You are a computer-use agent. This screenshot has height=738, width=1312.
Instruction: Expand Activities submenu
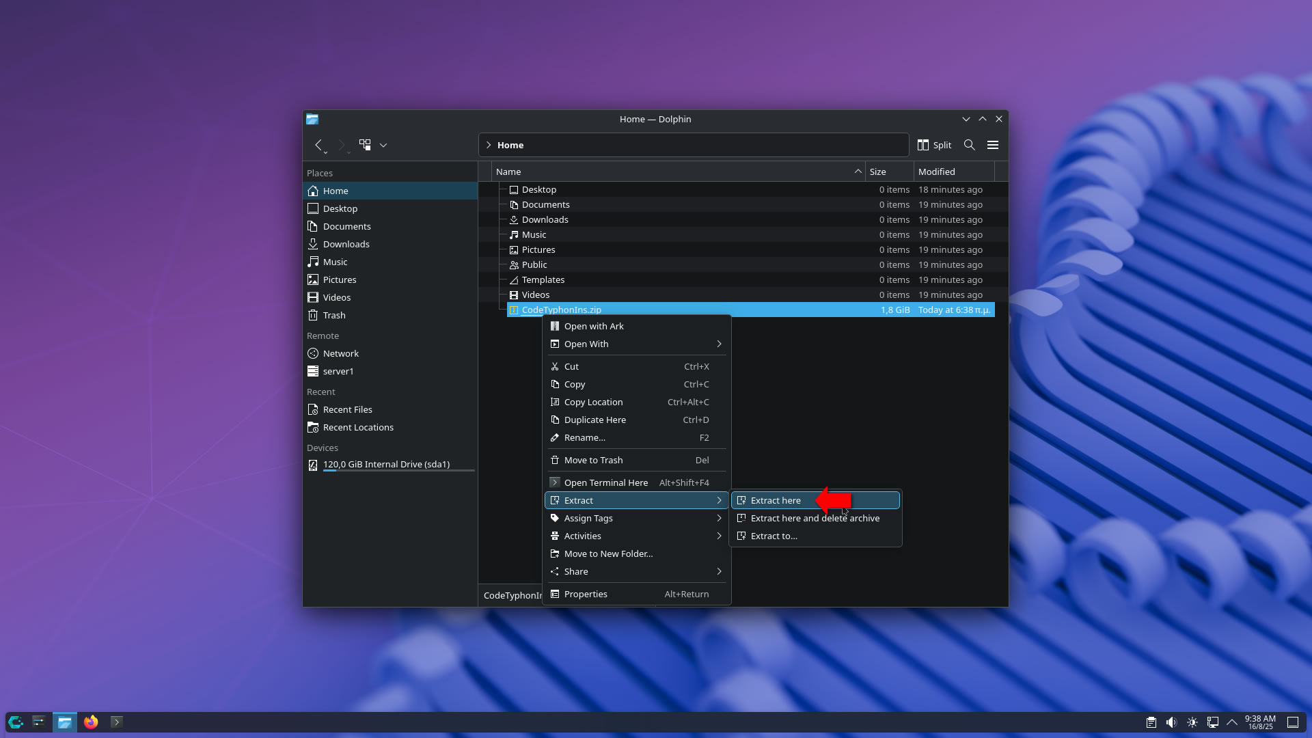click(636, 536)
